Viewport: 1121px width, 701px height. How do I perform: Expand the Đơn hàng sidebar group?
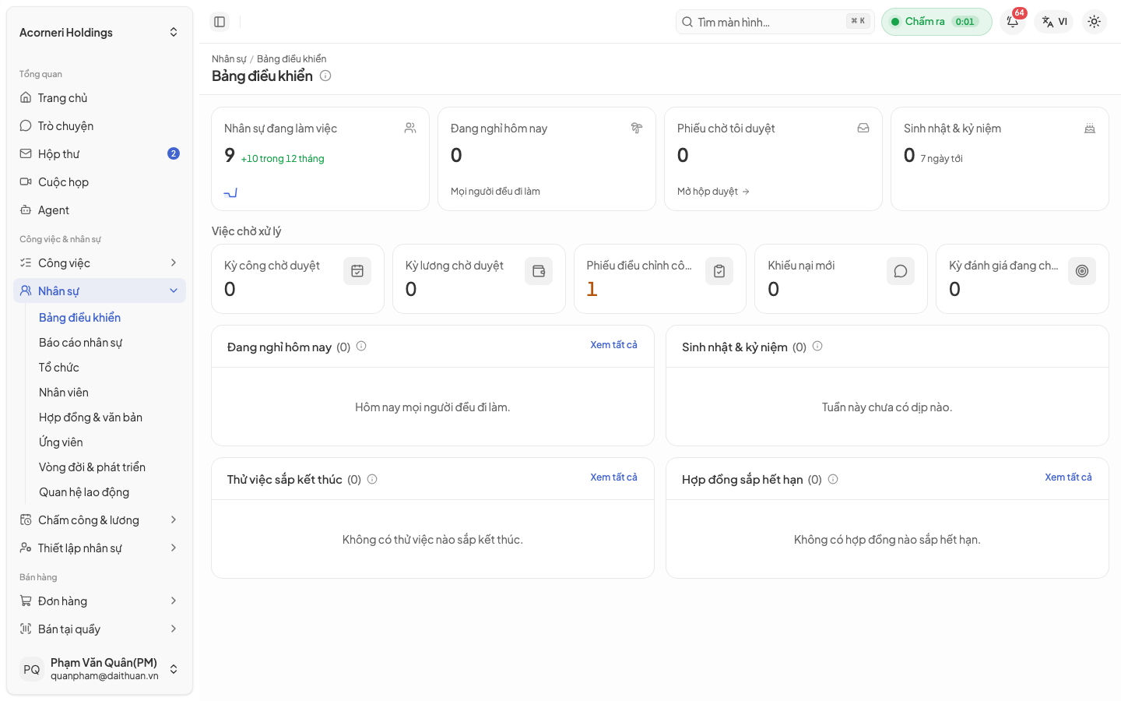(100, 601)
